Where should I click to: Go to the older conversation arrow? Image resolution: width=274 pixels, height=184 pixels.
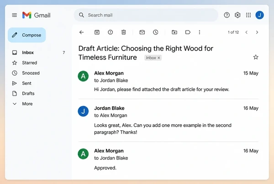(257, 32)
